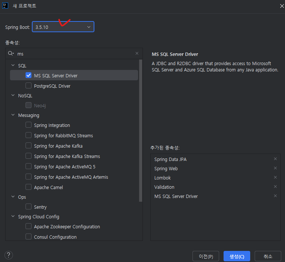The image size is (285, 262).
Task: Clear the dependency search text with X icon
Action: click(137, 54)
